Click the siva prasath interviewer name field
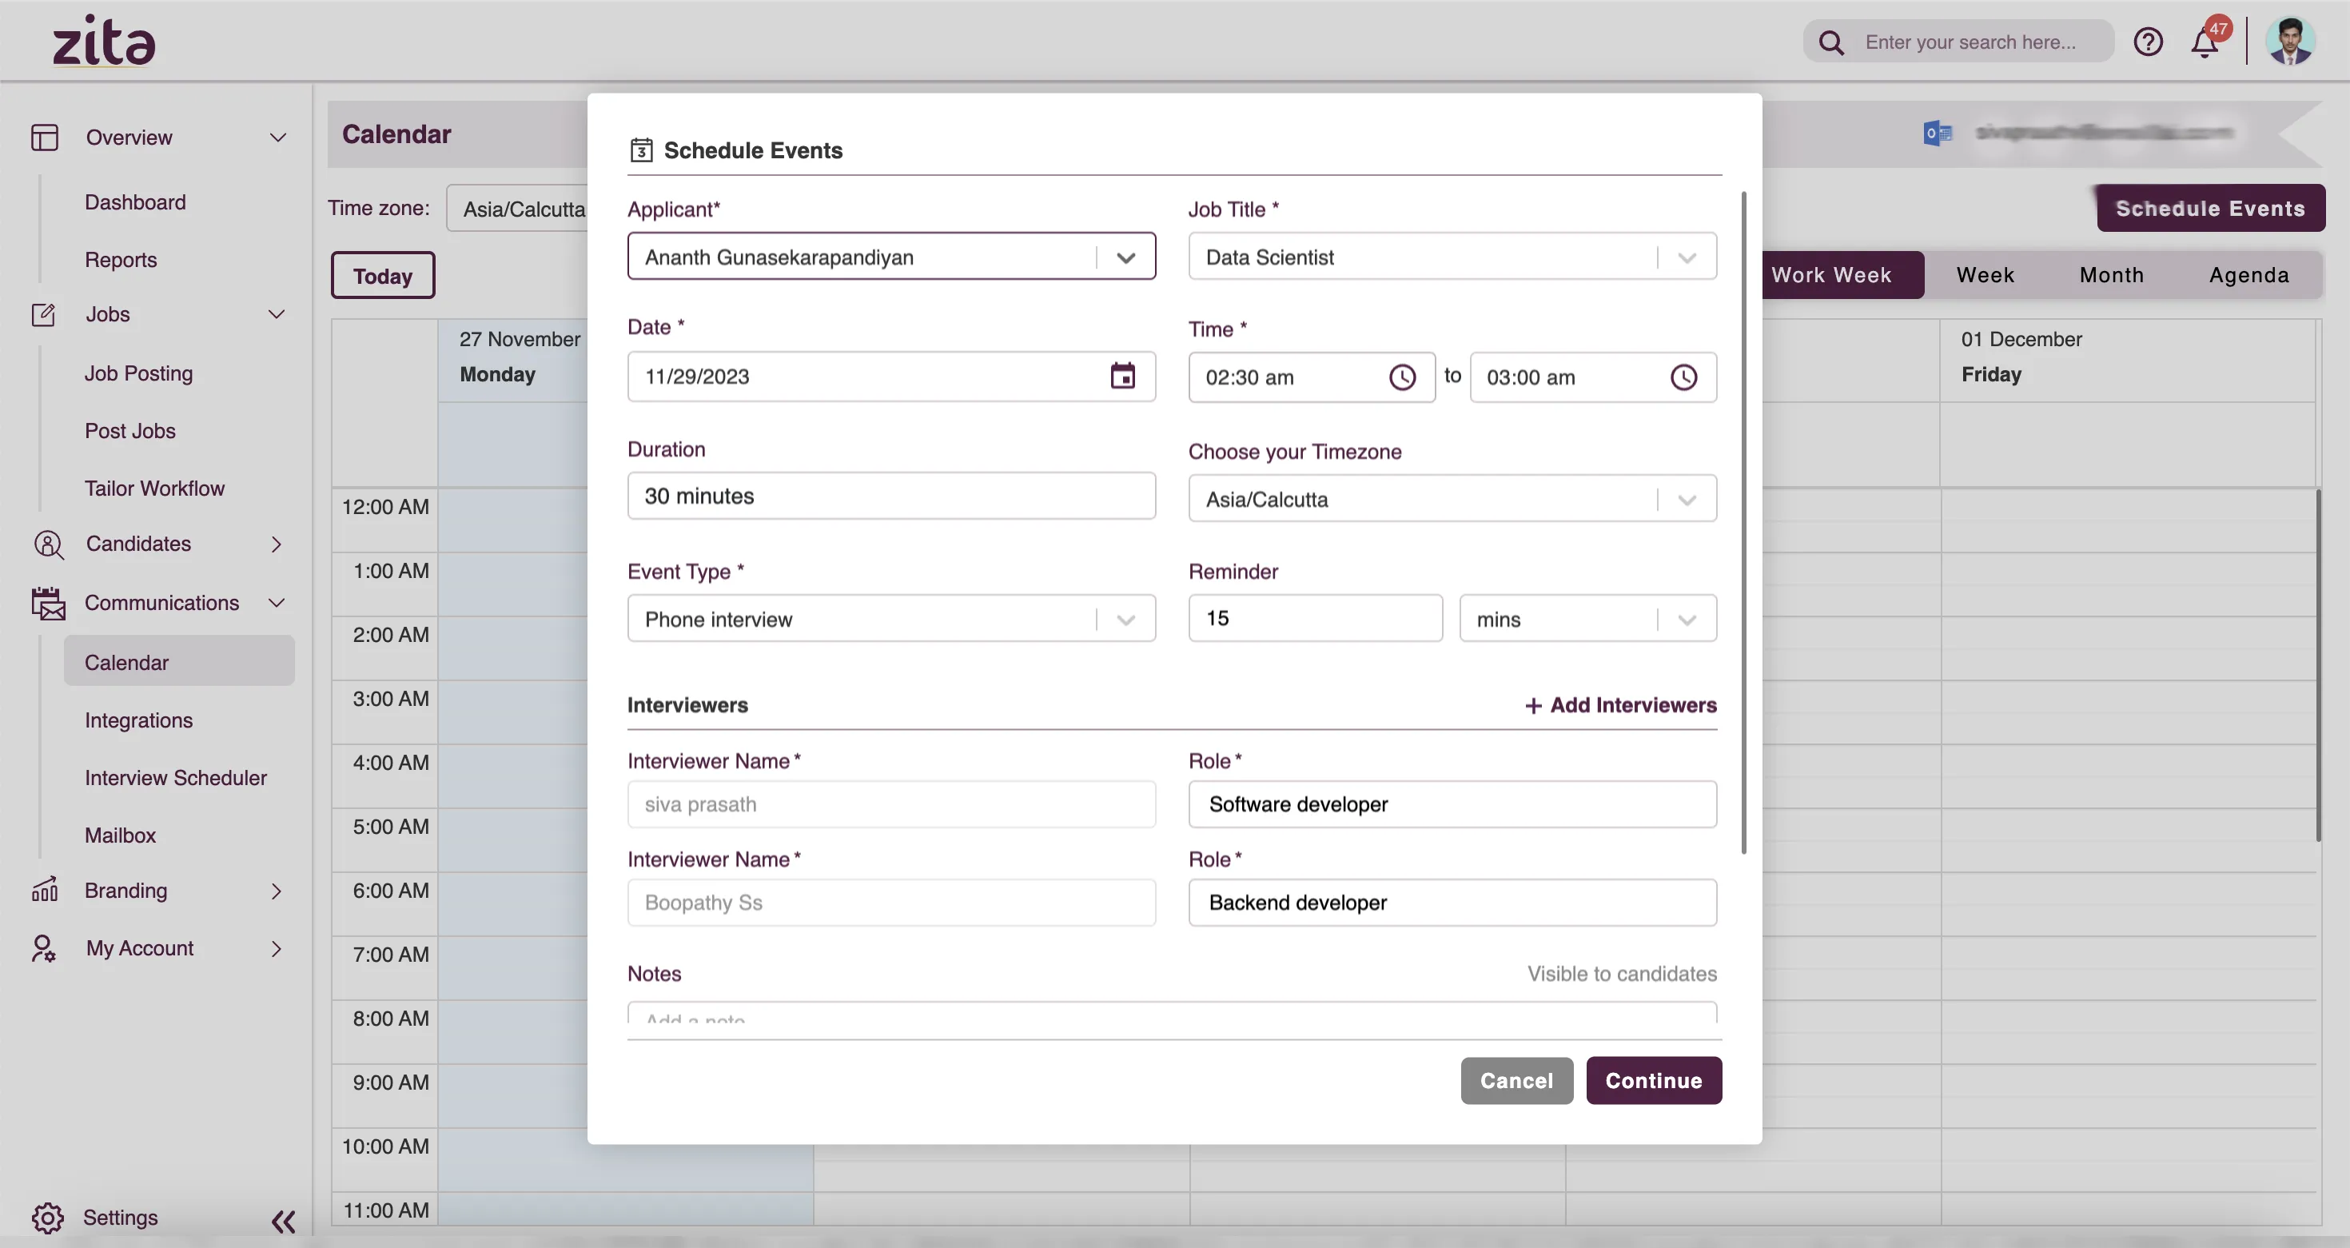2350x1248 pixels. click(x=891, y=803)
